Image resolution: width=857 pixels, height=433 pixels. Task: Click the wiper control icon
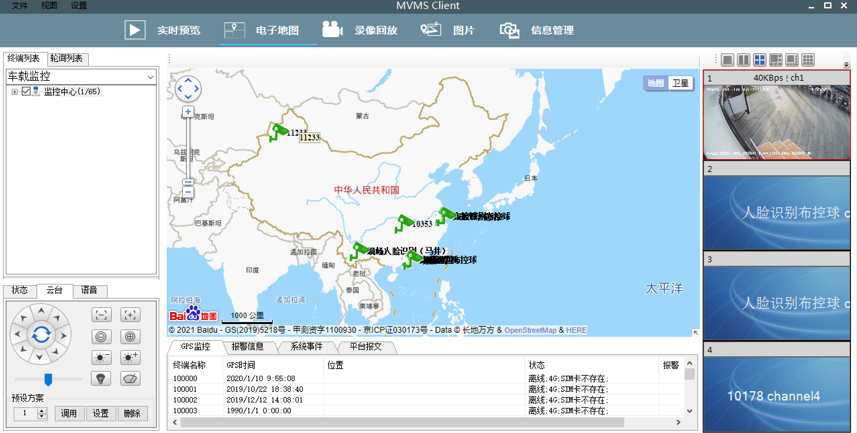(130, 379)
